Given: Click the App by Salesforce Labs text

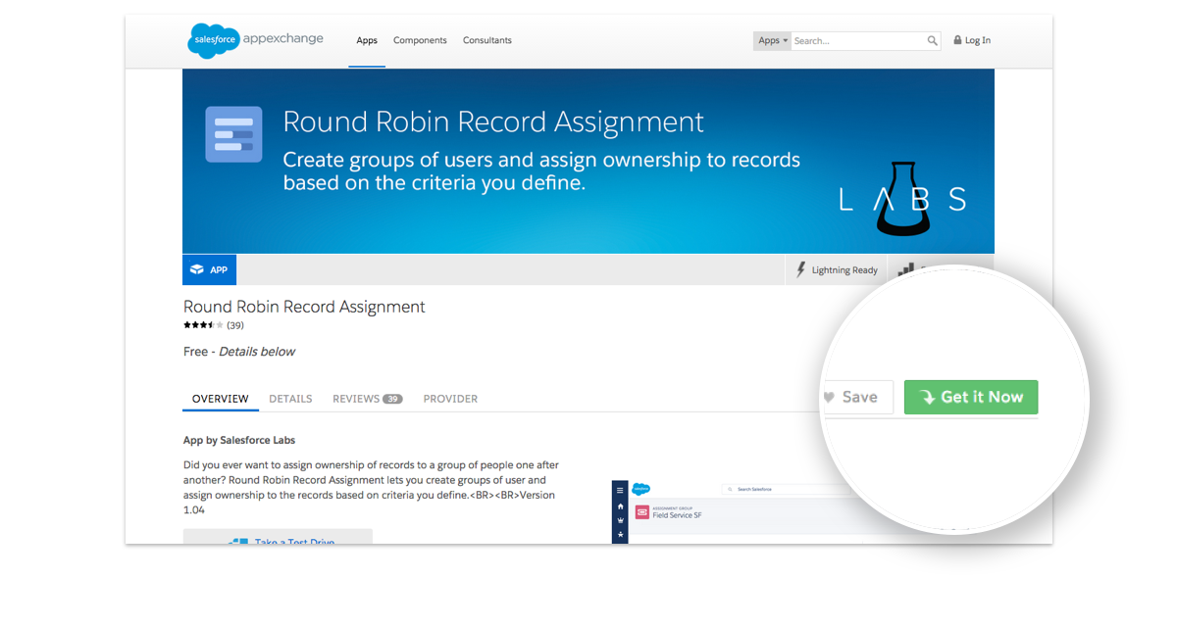Looking at the screenshot, I should pyautogui.click(x=239, y=440).
